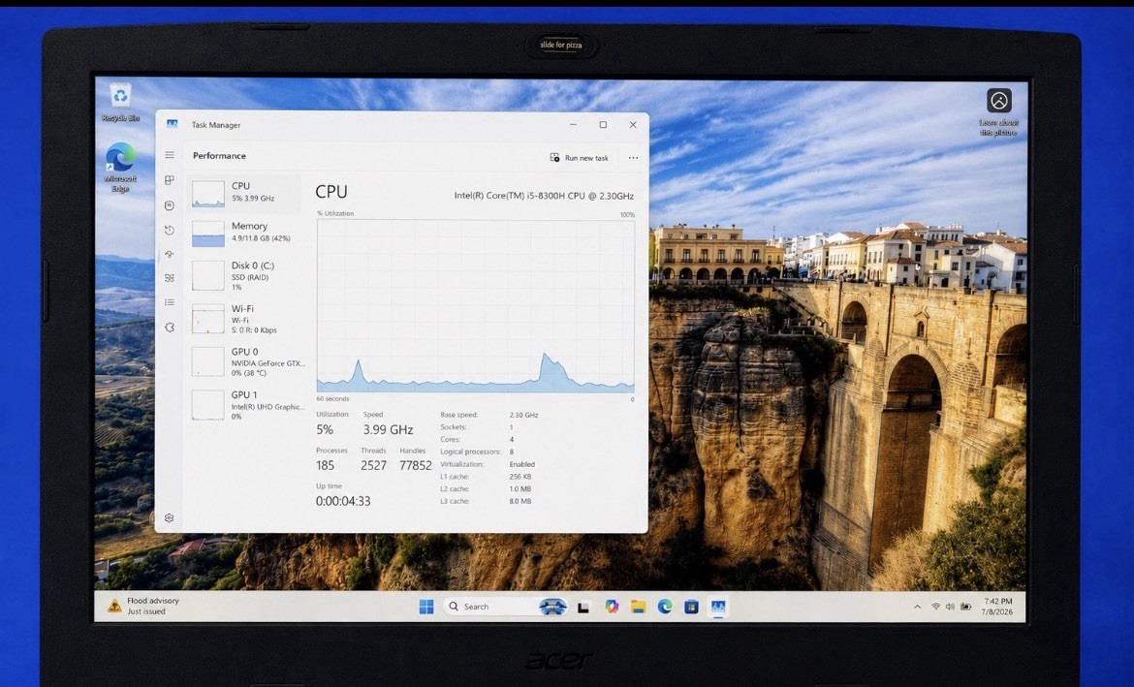The height and width of the screenshot is (687, 1134).
Task: Click the Task Manager app icon in the title bar
Action: point(173,124)
